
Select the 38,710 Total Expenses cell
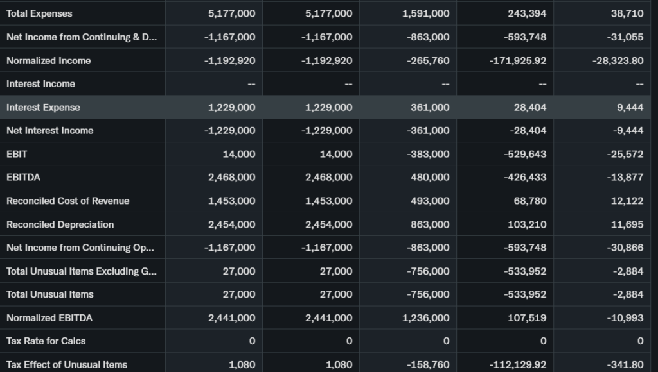627,13
